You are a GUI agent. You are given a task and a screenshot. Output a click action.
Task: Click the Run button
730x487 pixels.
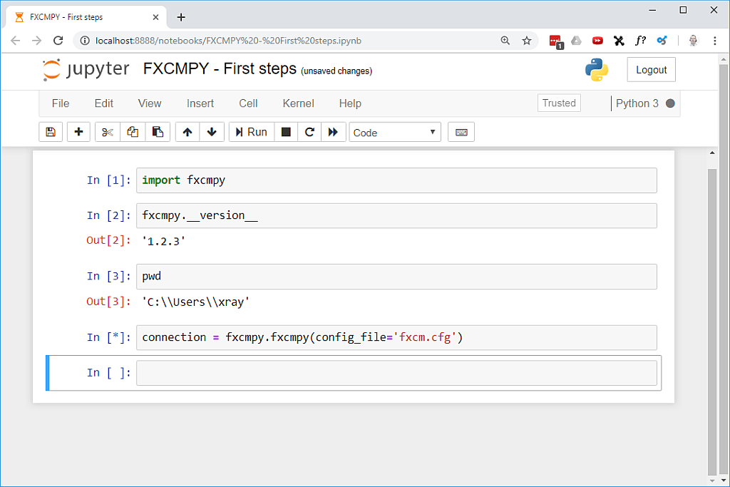252,132
